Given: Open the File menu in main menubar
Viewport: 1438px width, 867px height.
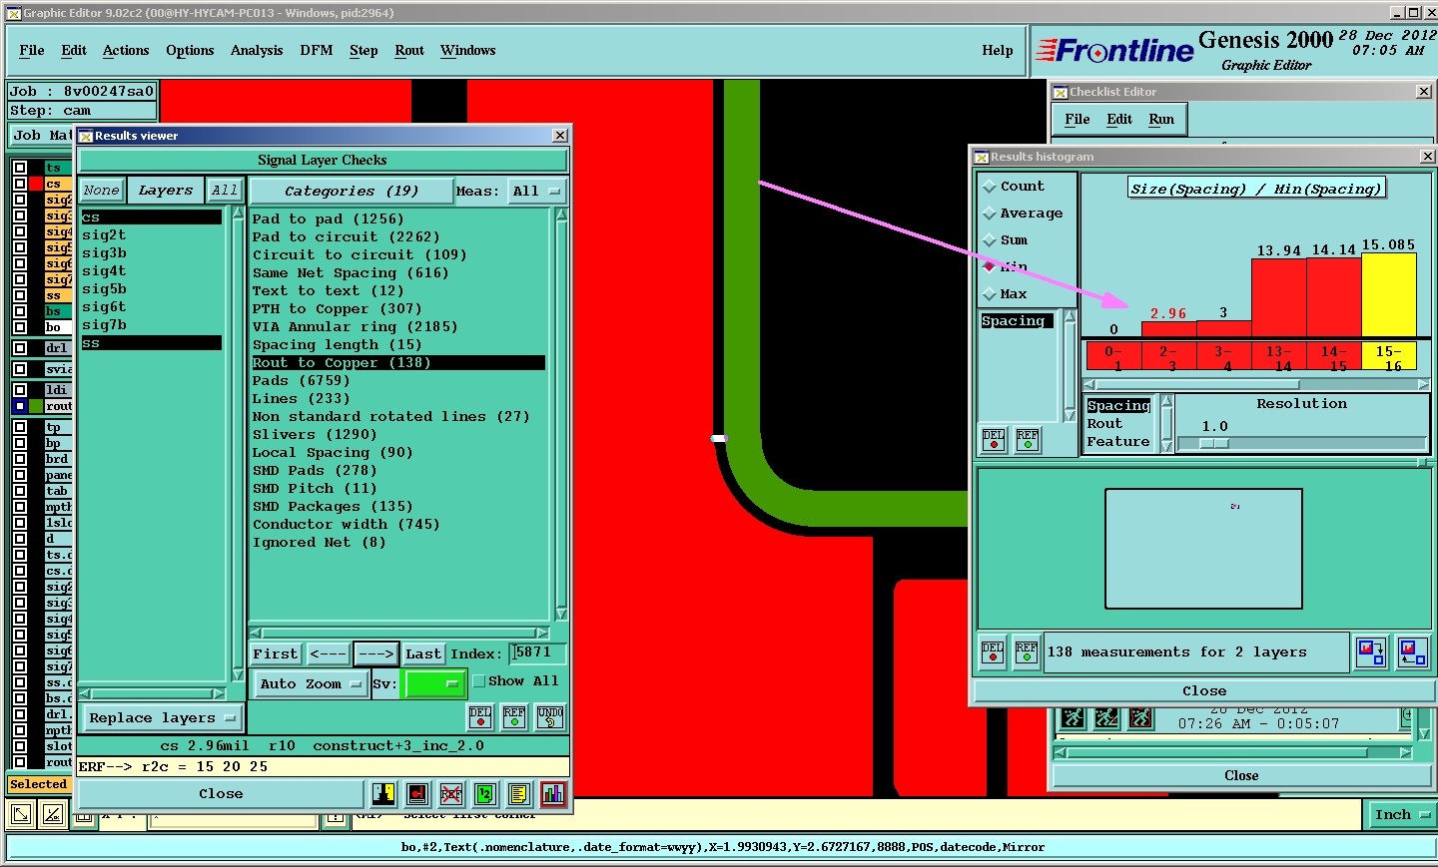Looking at the screenshot, I should [32, 51].
